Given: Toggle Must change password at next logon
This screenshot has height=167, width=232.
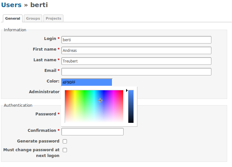Looking at the screenshot, I should click(x=65, y=150).
